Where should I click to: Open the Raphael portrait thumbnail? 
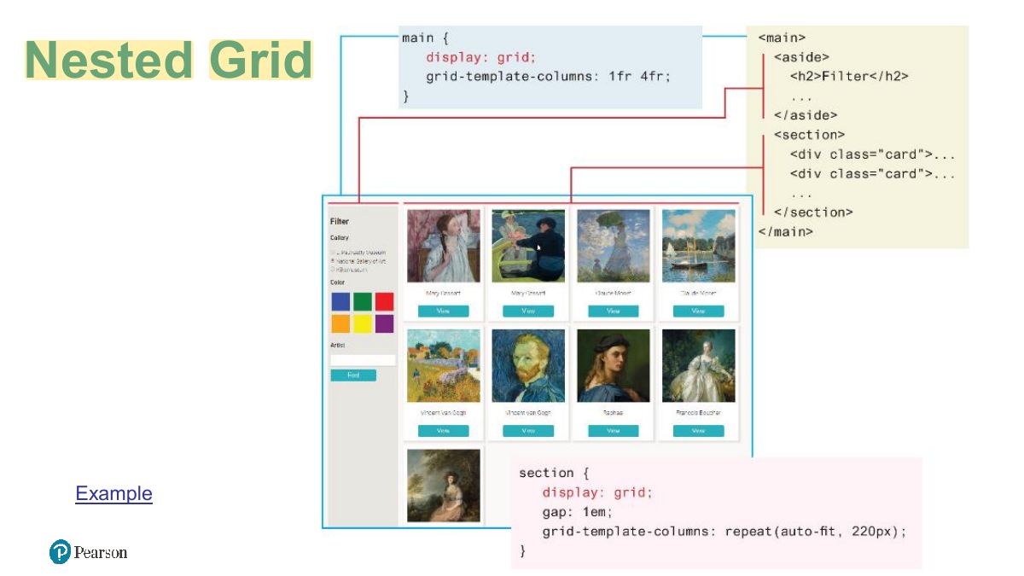click(613, 365)
